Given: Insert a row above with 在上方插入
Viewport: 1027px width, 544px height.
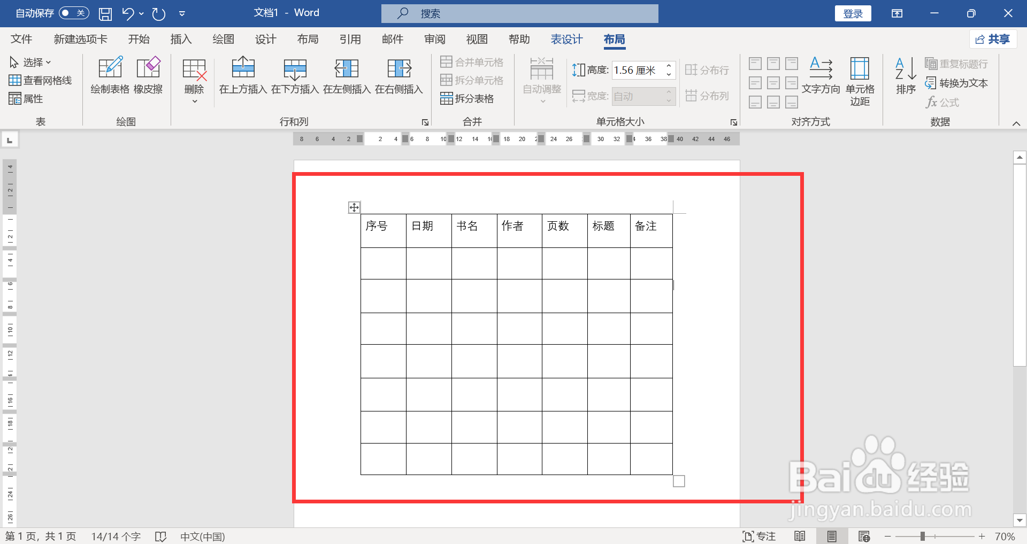Looking at the screenshot, I should click(x=243, y=76).
